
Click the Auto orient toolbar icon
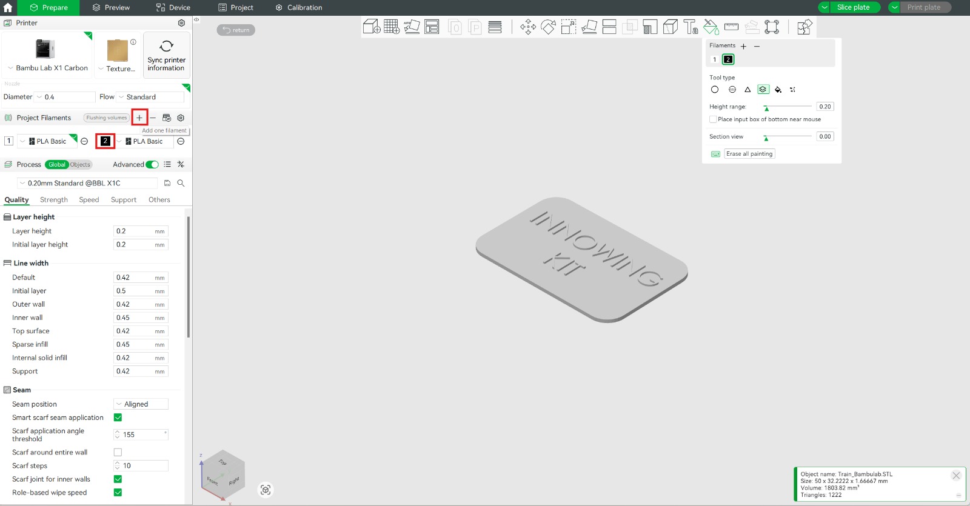(412, 27)
